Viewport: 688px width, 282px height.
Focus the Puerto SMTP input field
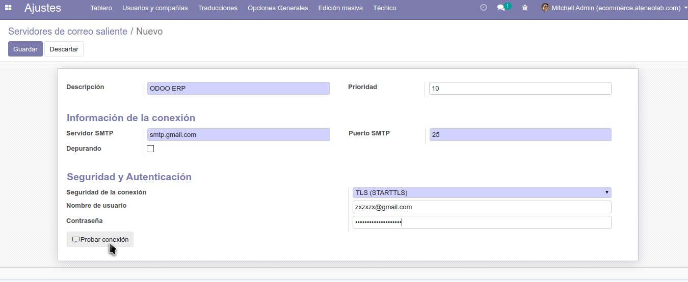coord(520,134)
